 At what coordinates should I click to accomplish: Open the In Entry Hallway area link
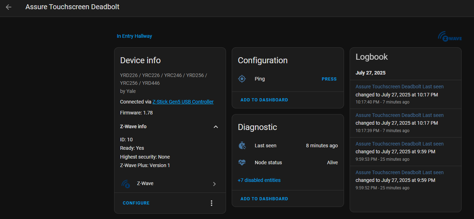[x=134, y=36]
